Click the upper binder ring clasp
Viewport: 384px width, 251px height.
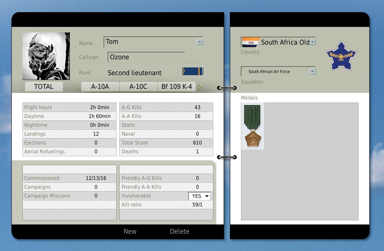click(x=227, y=88)
